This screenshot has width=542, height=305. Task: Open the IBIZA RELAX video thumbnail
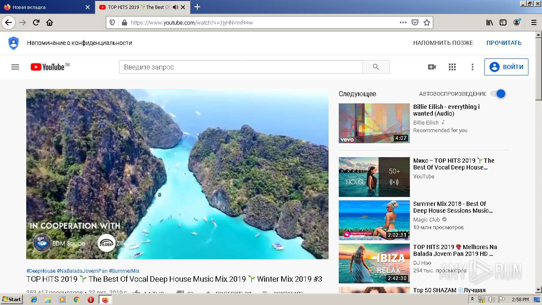pos(374,263)
